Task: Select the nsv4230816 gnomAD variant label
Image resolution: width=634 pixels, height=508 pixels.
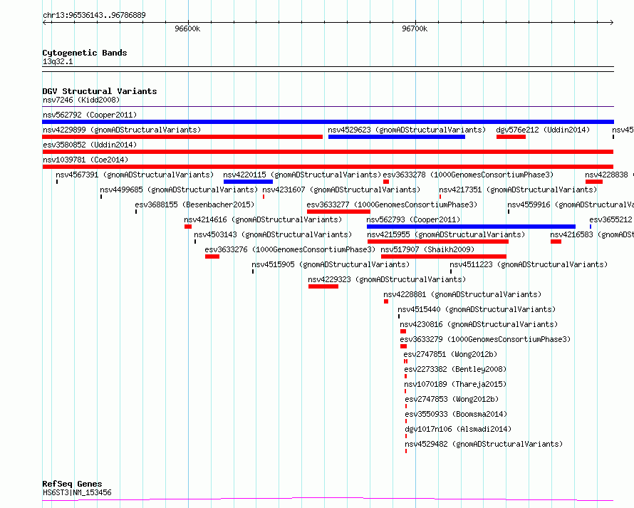Action: tap(479, 324)
